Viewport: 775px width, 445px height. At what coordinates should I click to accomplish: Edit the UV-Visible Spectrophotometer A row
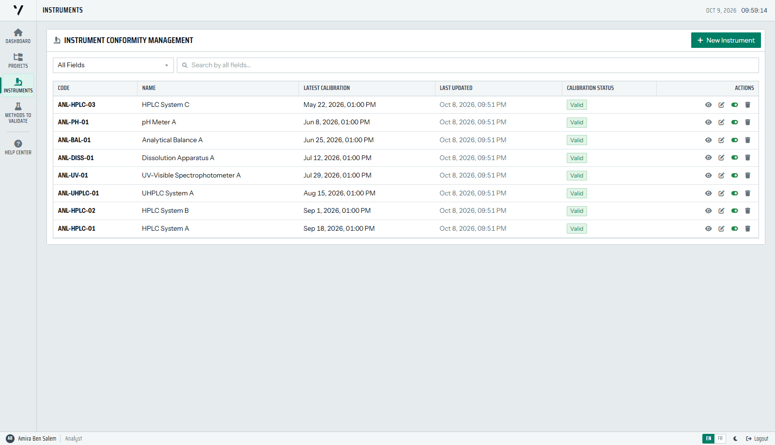(721, 176)
